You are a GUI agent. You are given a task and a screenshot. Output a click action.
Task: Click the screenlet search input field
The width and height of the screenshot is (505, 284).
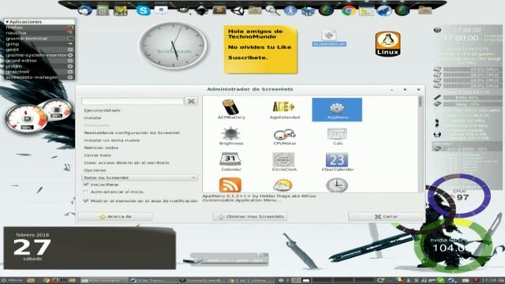point(133,101)
